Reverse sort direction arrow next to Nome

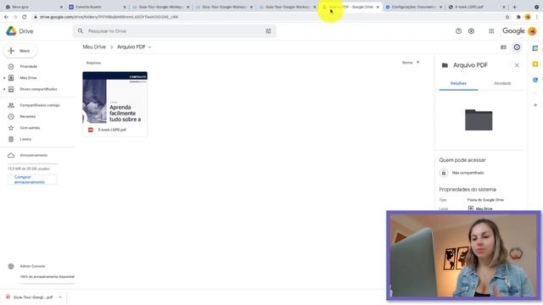[x=418, y=63]
